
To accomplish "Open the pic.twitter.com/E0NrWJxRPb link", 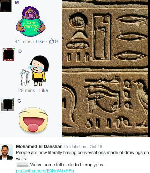I will 45,171.
